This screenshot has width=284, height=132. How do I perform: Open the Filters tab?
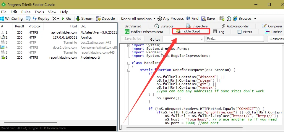pos(245,32)
